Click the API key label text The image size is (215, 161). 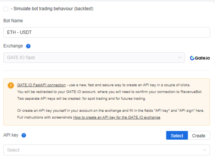pos(11,135)
